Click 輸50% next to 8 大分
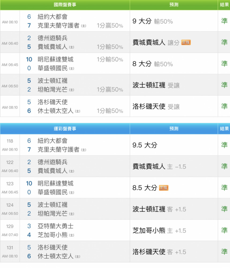 tap(163, 64)
